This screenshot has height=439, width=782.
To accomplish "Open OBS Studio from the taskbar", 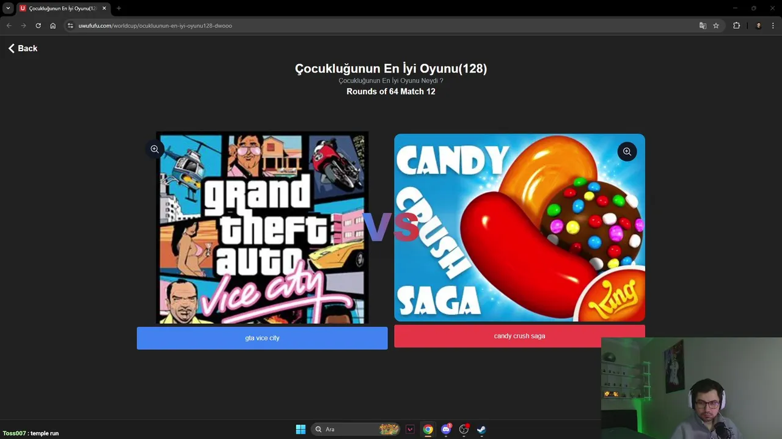I will click(x=464, y=429).
